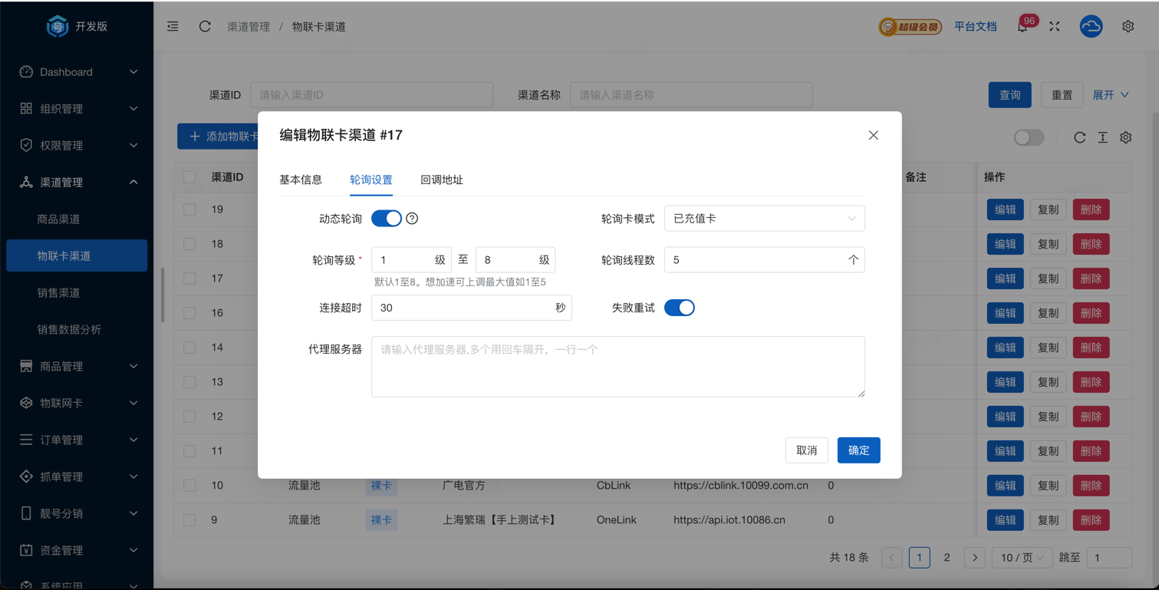Open the notification bell with 96 badge
The image size is (1159, 590).
[1022, 27]
